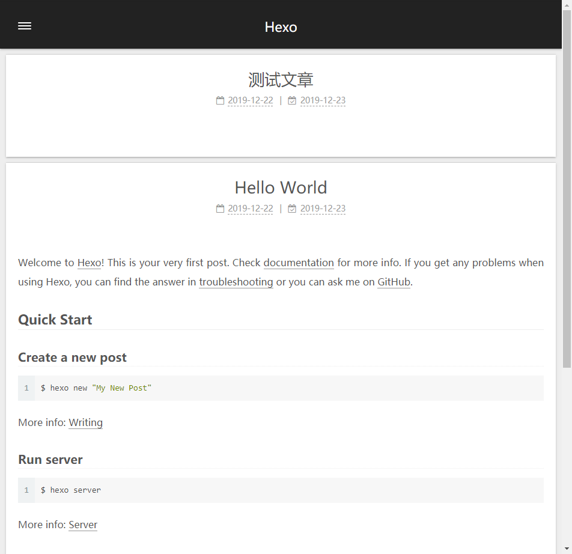Open the Hello World post title
This screenshot has height=554, width=572.
pyautogui.click(x=281, y=187)
